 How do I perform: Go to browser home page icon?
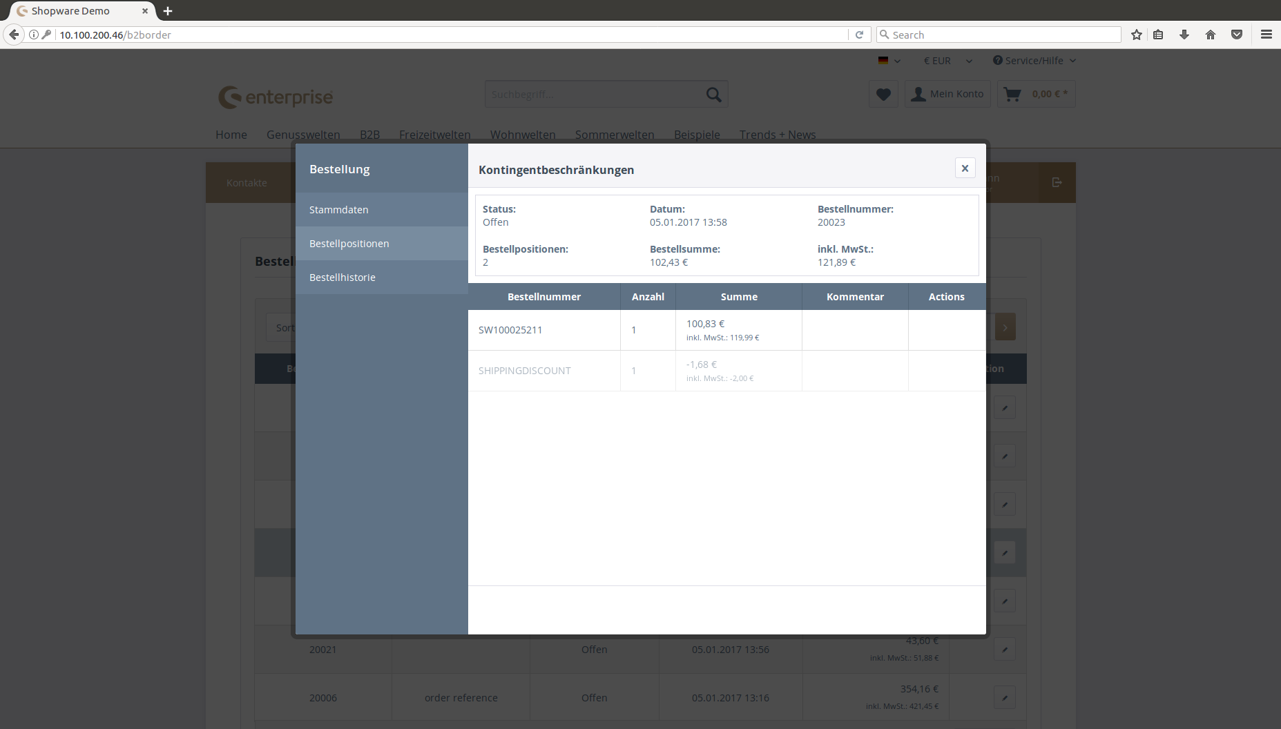pos(1211,35)
